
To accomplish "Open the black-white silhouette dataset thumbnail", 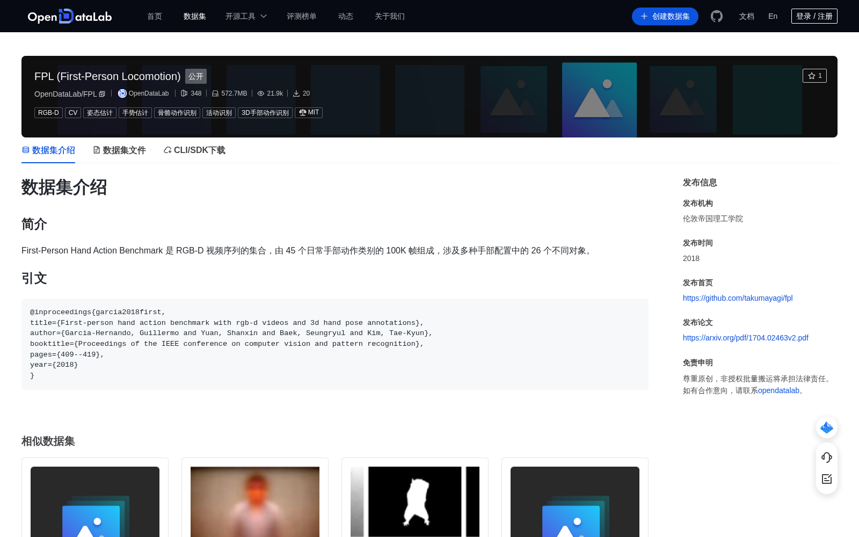I will click(415, 502).
